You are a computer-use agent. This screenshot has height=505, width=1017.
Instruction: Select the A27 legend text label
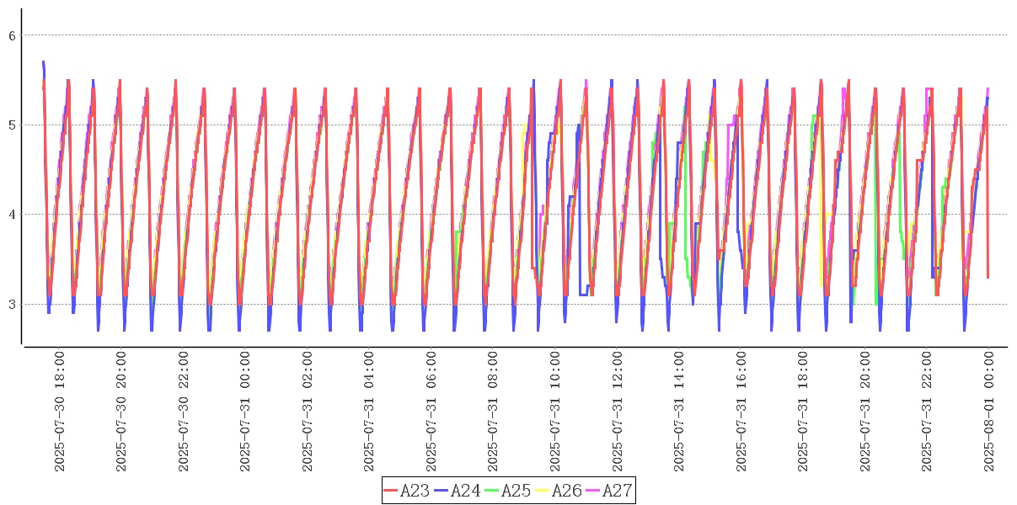(x=617, y=491)
